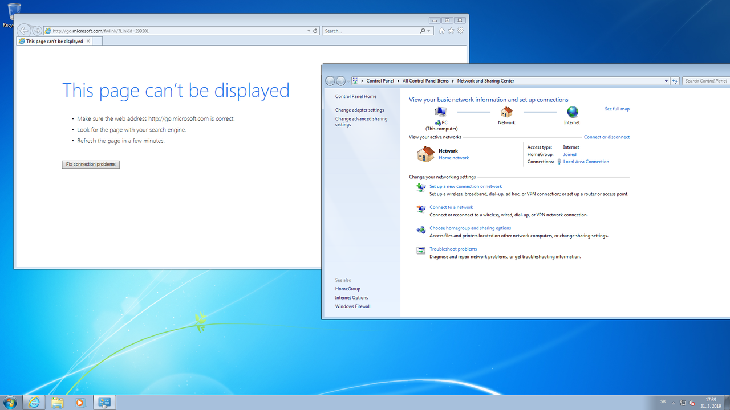Open 'Control Panel Home' link
730x410 pixels.
(356, 96)
